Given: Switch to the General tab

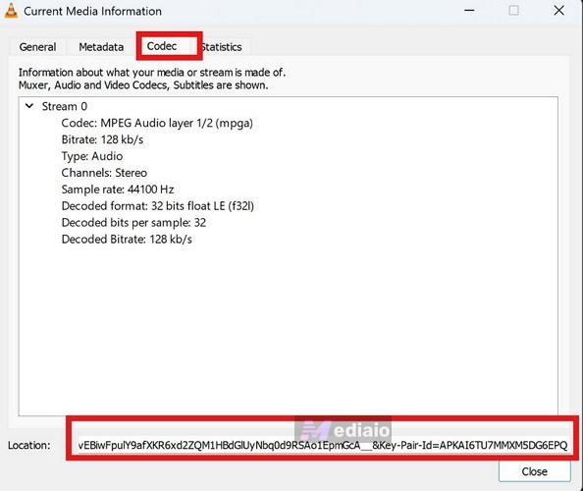Looking at the screenshot, I should (x=37, y=47).
